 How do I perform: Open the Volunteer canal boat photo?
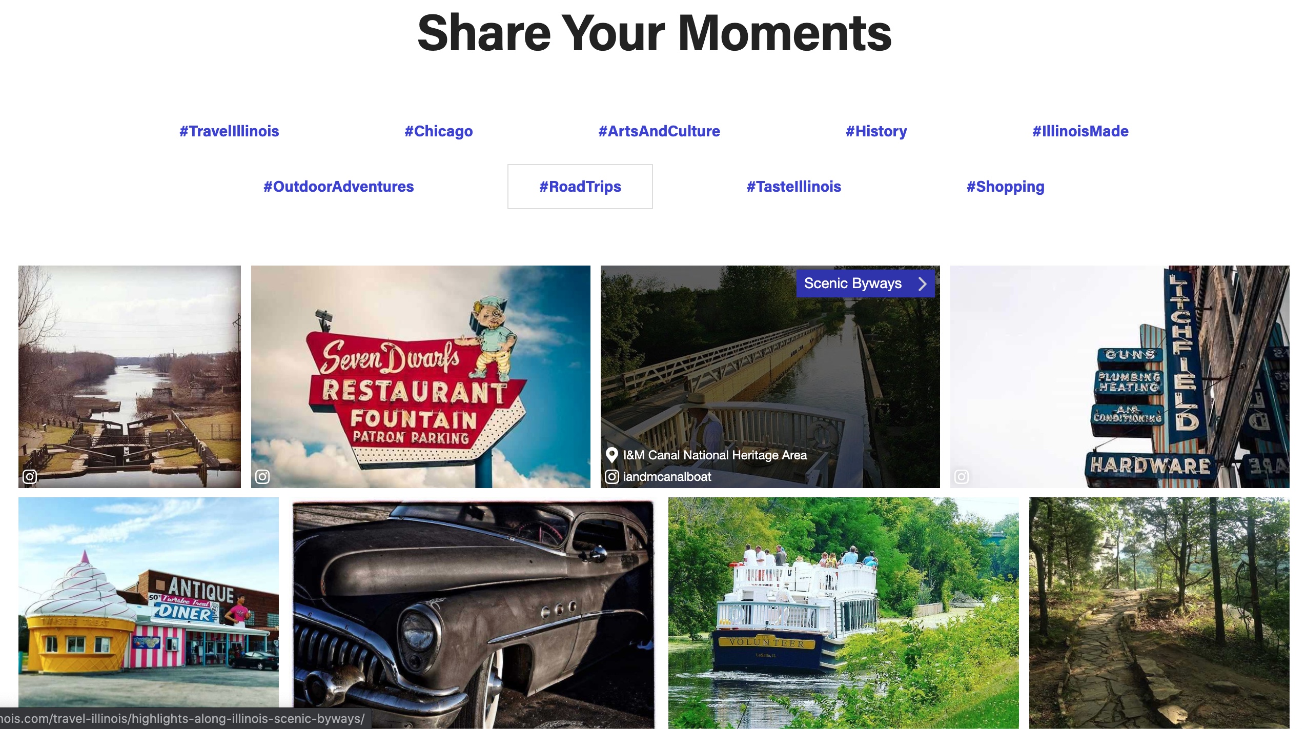pos(844,613)
